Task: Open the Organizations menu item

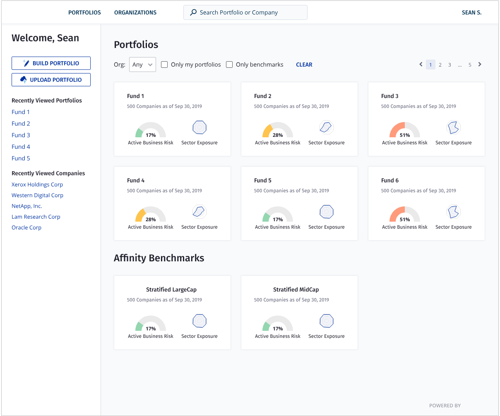Action: pyautogui.click(x=135, y=12)
